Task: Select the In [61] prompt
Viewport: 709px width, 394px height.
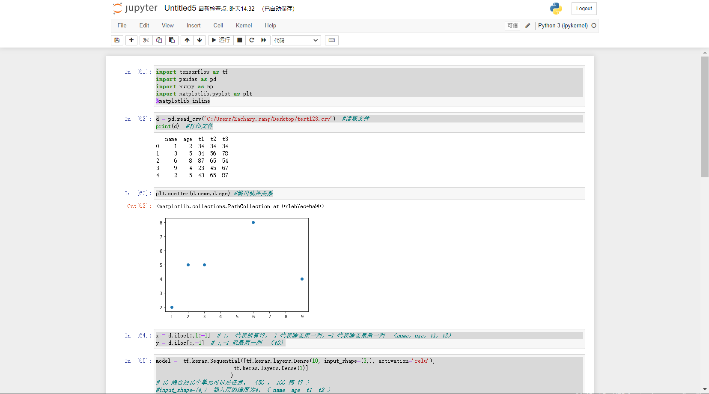Action: coord(138,72)
